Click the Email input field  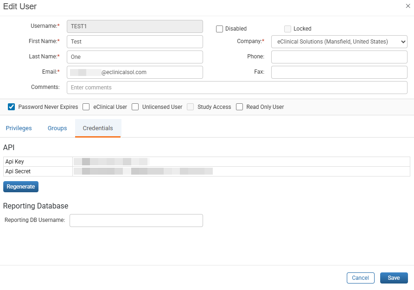(x=135, y=72)
